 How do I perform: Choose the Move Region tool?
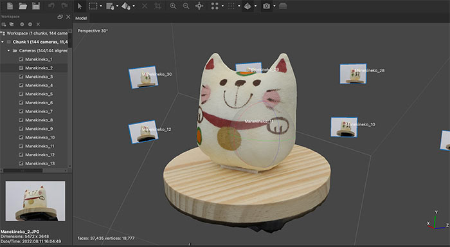coord(110,6)
